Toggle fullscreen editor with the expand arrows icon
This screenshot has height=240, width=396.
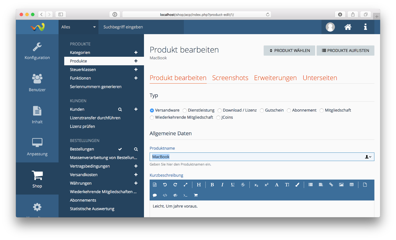pos(186,185)
